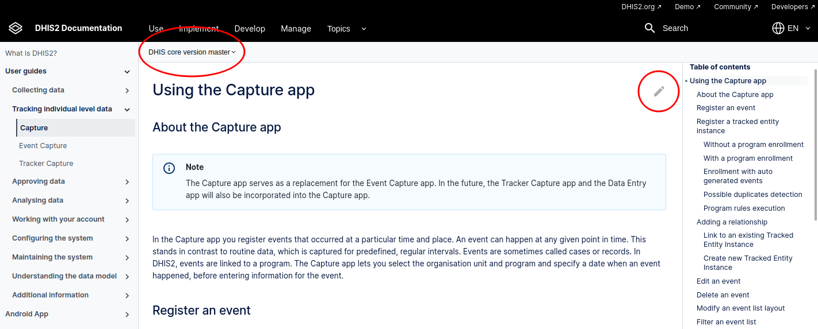Open the Developers external link

793,7
